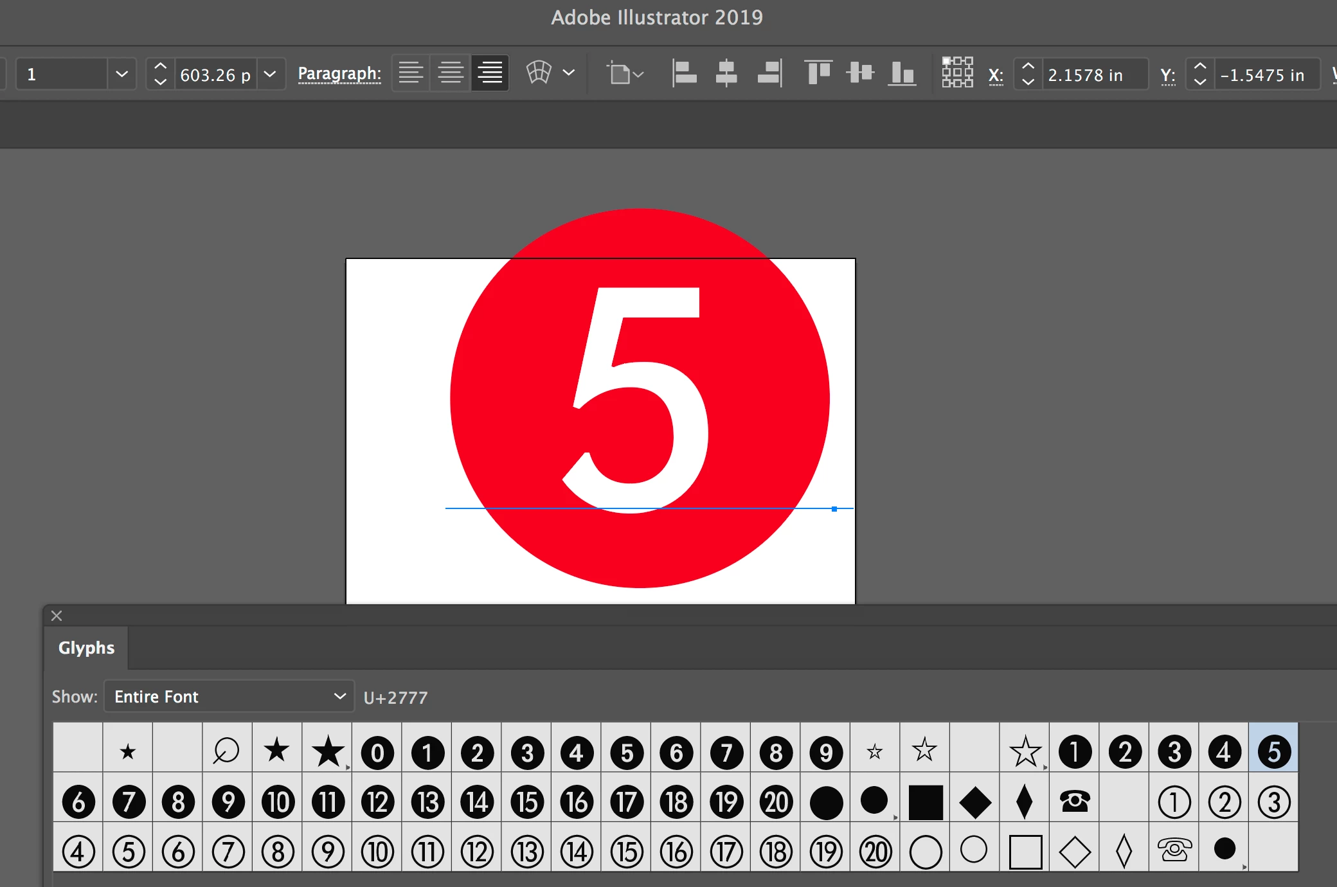Image resolution: width=1337 pixels, height=887 pixels.
Task: Expand the font size dropdown arrow
Action: point(271,74)
